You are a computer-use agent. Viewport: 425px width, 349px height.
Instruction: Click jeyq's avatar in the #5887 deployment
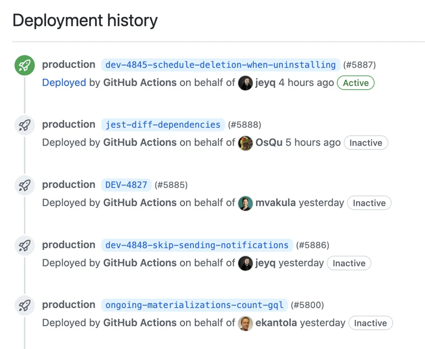(x=245, y=83)
